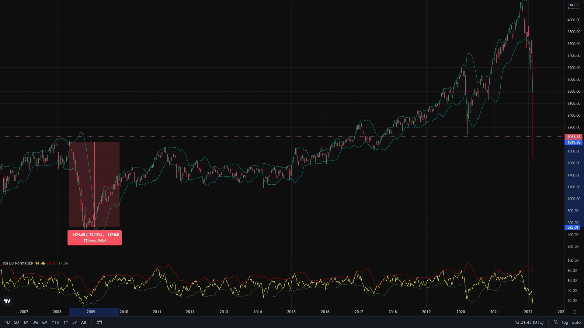Open the RUB currency dropdown
Screen dimensions: 584x328
(x=574, y=5)
